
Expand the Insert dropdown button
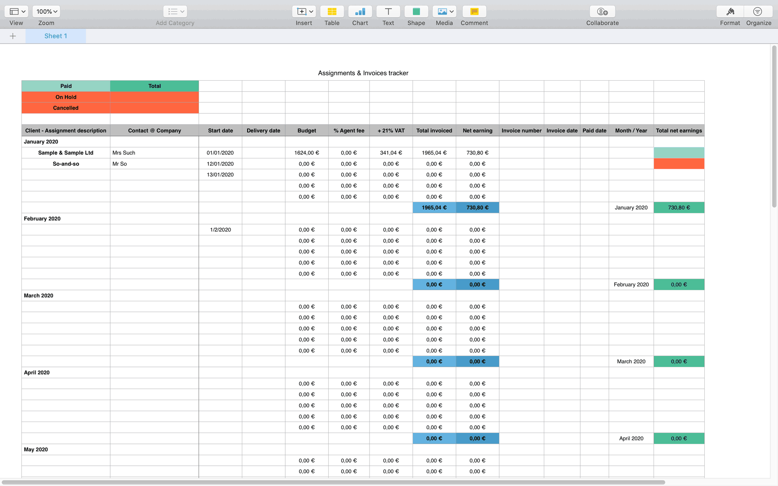click(304, 12)
